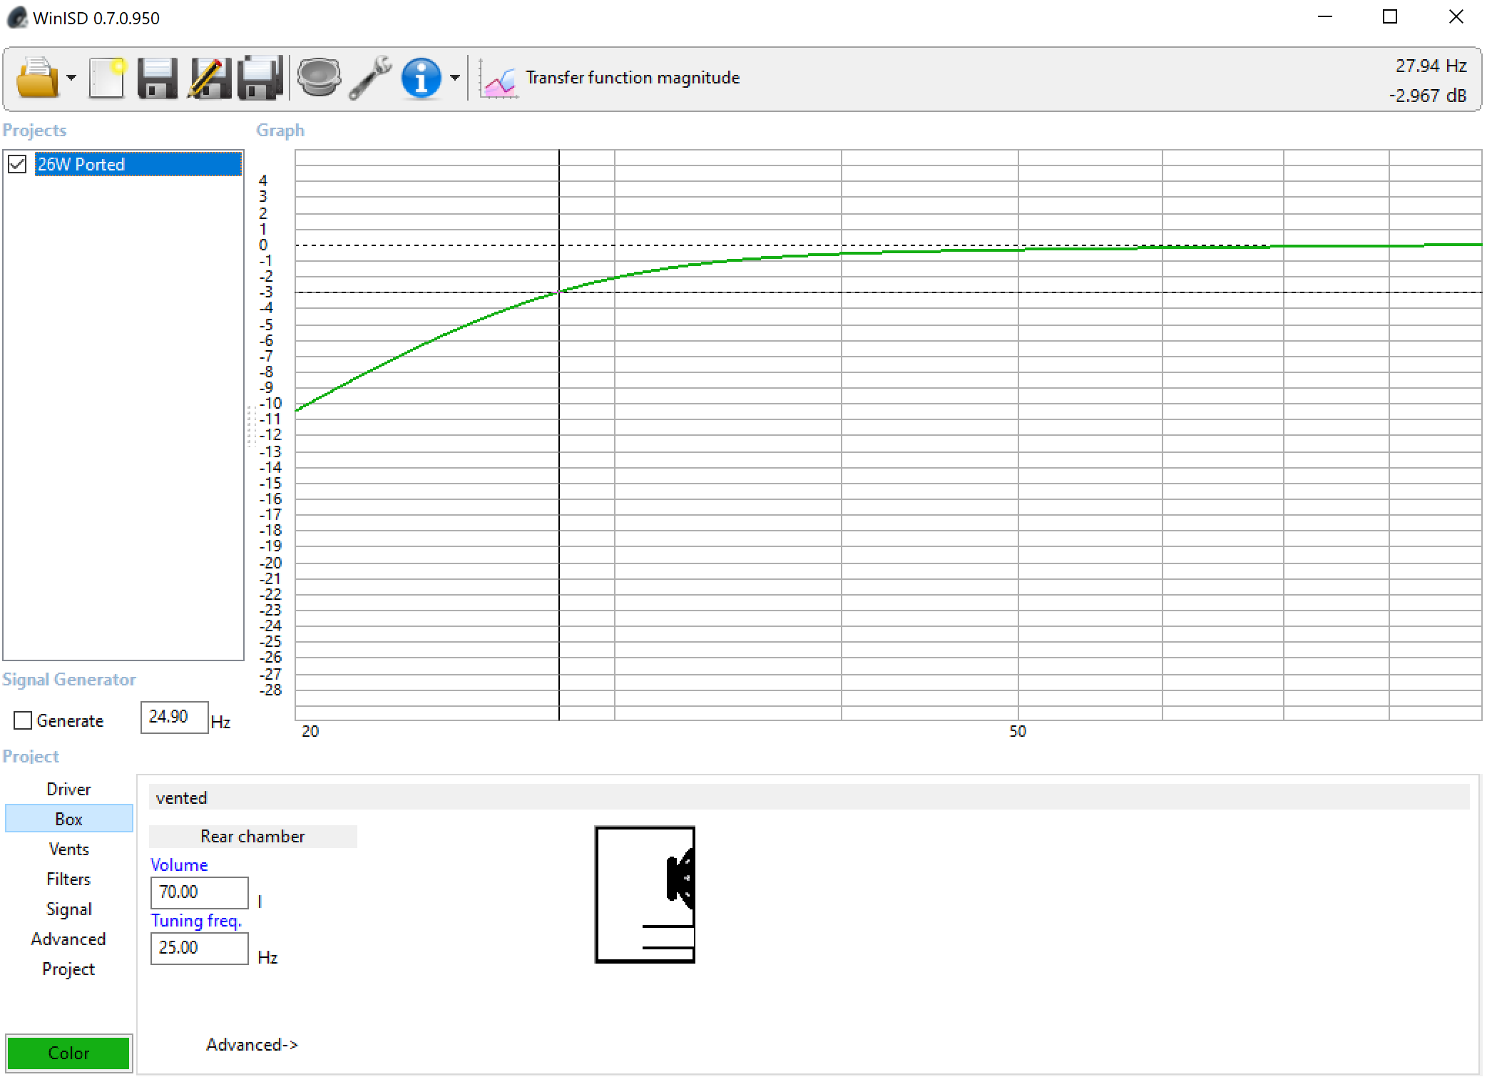Click the blue info icon
1487x1082 pixels.
pos(421,77)
